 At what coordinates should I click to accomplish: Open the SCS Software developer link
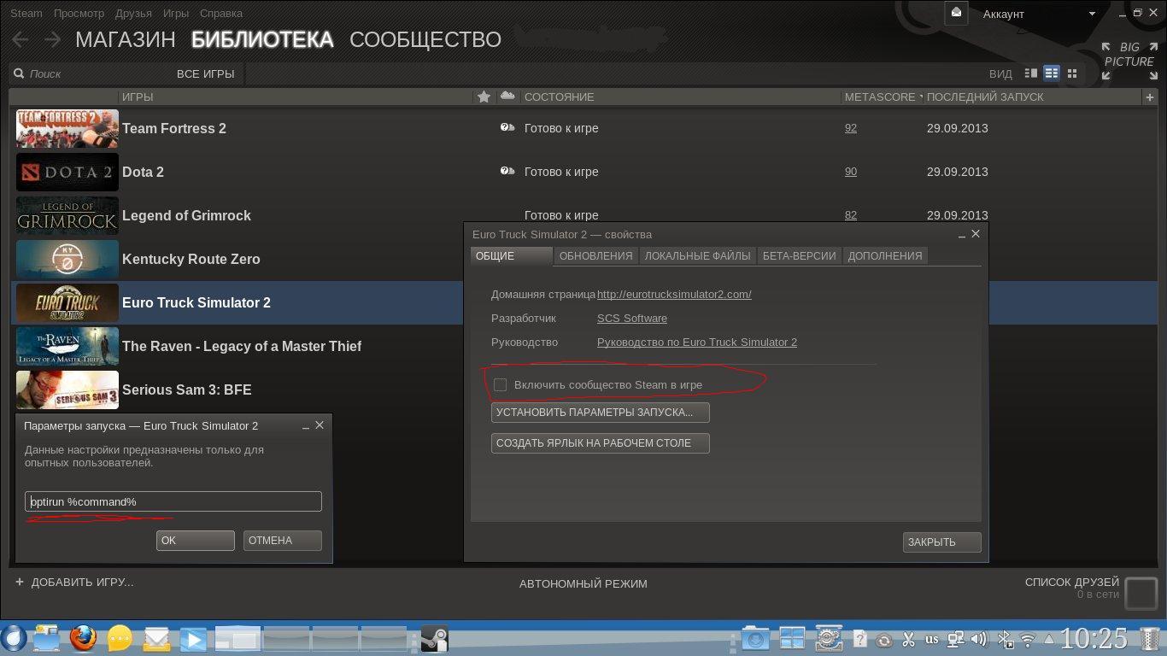[x=632, y=319]
